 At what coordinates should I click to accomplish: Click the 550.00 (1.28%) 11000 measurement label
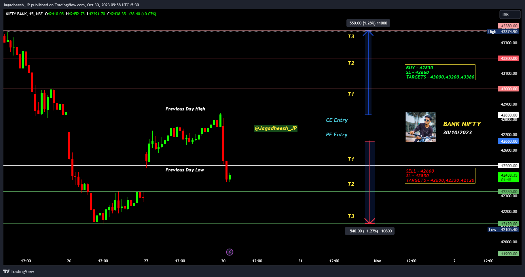coord(368,23)
